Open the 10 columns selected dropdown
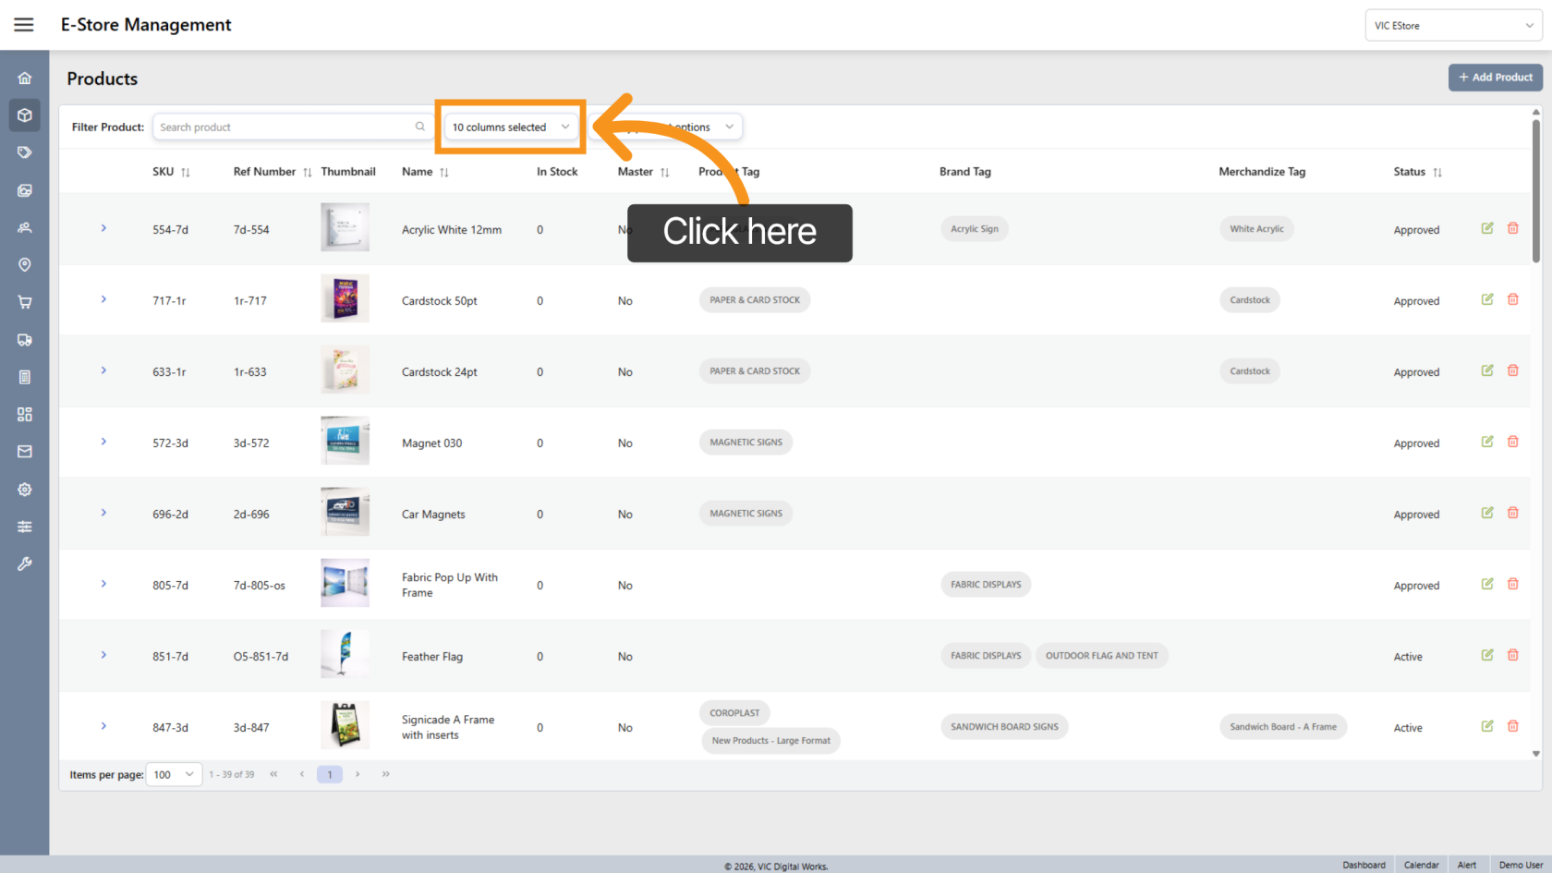 coord(511,127)
